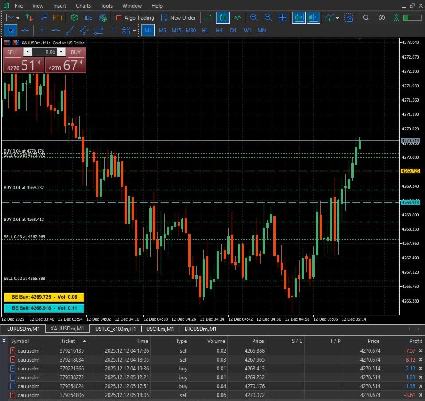The width and height of the screenshot is (425, 401).
Task: Open the search magnifier
Action: click(x=366, y=18)
